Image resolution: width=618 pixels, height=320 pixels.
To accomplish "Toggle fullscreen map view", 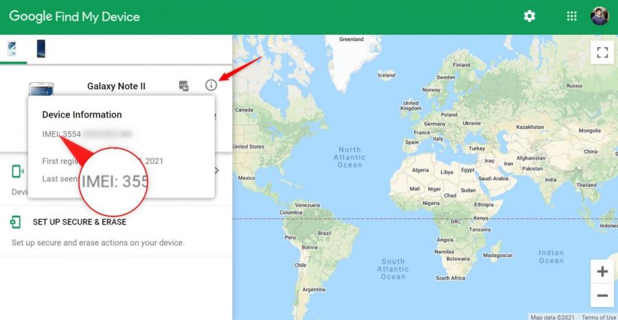I will coord(602,52).
